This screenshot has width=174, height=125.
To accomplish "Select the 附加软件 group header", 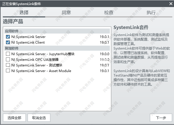I will [x=57, y=48].
